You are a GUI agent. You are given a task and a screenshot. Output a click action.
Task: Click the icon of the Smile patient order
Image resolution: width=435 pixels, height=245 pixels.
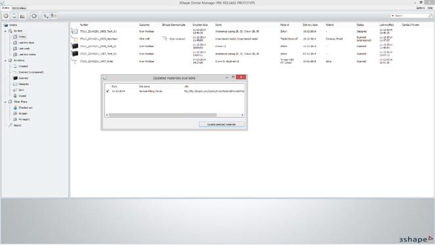click(x=74, y=61)
